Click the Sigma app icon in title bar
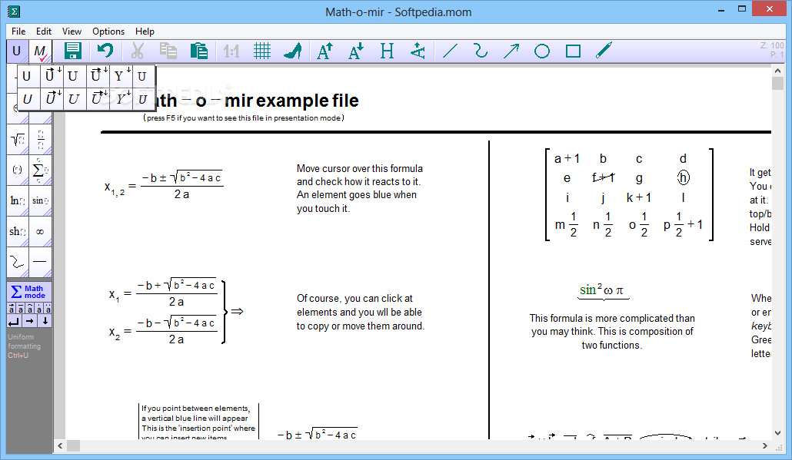This screenshot has height=460, width=792. [x=14, y=11]
